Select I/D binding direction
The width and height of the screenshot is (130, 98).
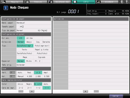21,38
